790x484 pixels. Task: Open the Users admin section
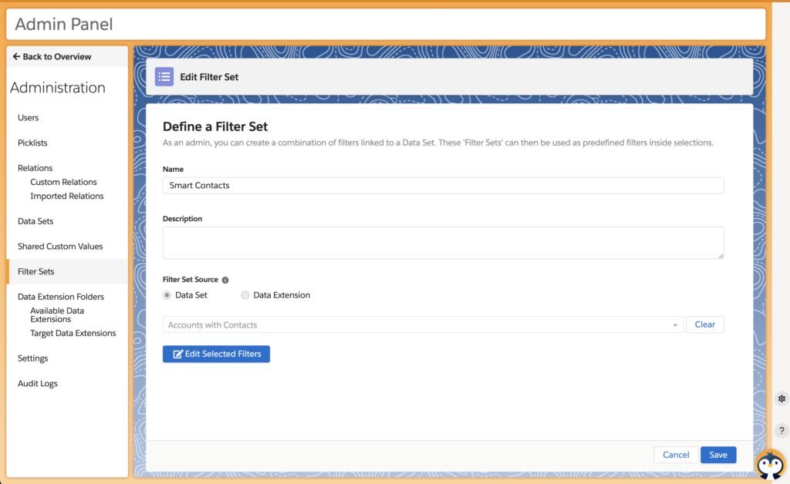click(x=29, y=118)
